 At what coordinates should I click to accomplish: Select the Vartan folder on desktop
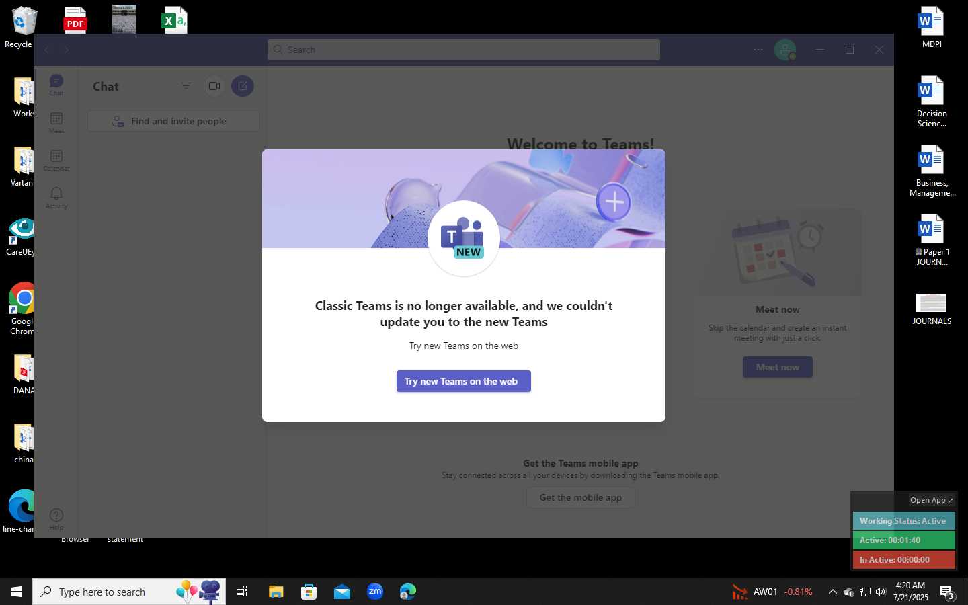click(22, 166)
